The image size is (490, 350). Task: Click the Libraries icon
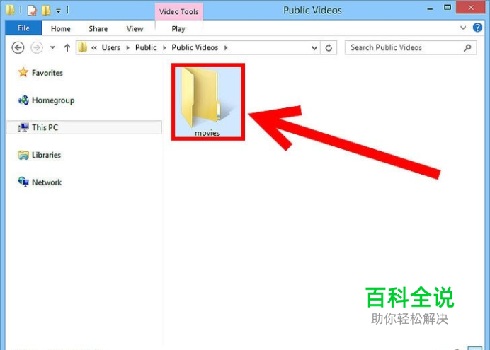pos(23,155)
